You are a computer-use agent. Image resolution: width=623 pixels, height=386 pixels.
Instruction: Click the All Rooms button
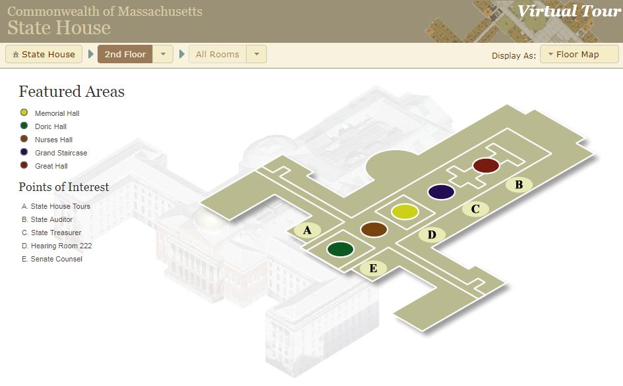(218, 54)
